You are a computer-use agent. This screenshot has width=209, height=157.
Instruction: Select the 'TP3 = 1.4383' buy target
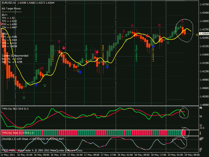[9, 24]
